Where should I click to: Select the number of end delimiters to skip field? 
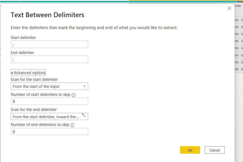click(x=49, y=131)
